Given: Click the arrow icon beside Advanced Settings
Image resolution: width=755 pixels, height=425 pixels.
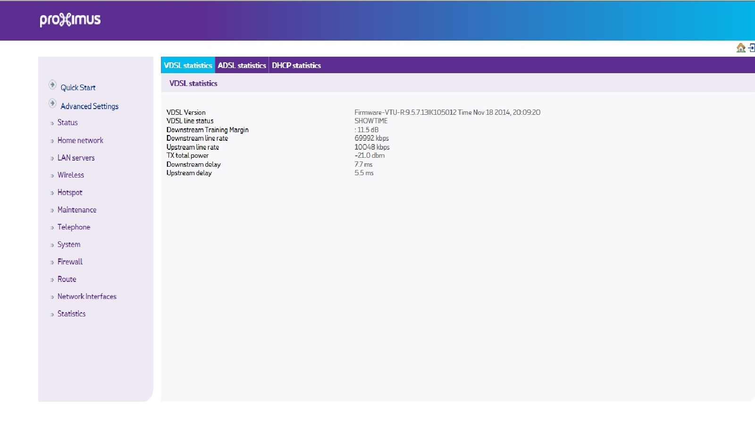Looking at the screenshot, I should (x=52, y=103).
